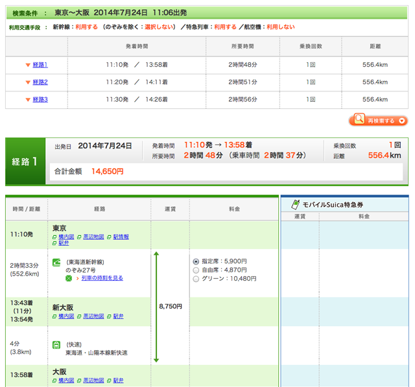This screenshot has height=387, width=415.
Task: Click the '経路 1' green summary label
Action: (25, 161)
